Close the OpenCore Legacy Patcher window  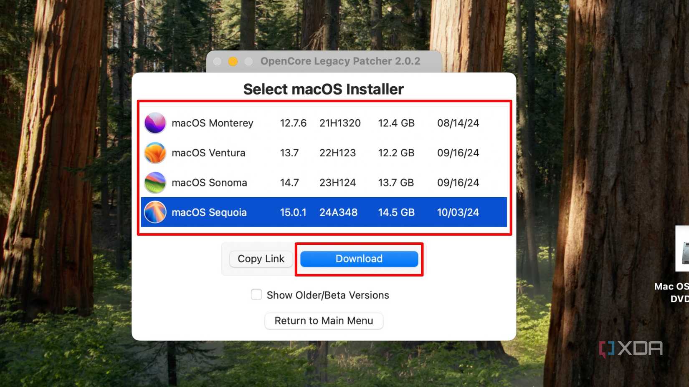[217, 61]
